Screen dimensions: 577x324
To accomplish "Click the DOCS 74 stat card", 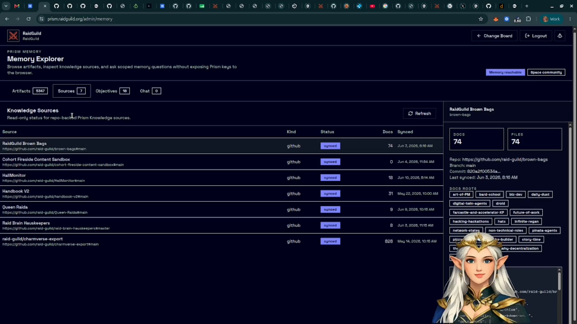I will [476, 139].
